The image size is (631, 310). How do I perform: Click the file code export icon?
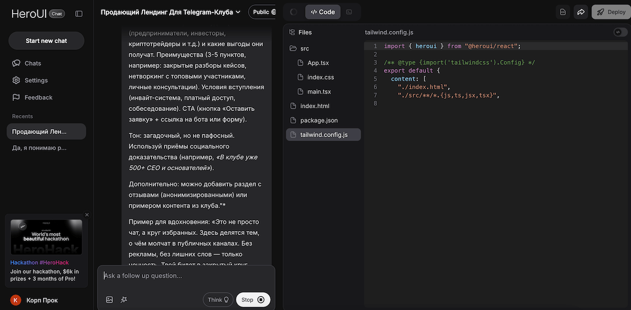[563, 12]
